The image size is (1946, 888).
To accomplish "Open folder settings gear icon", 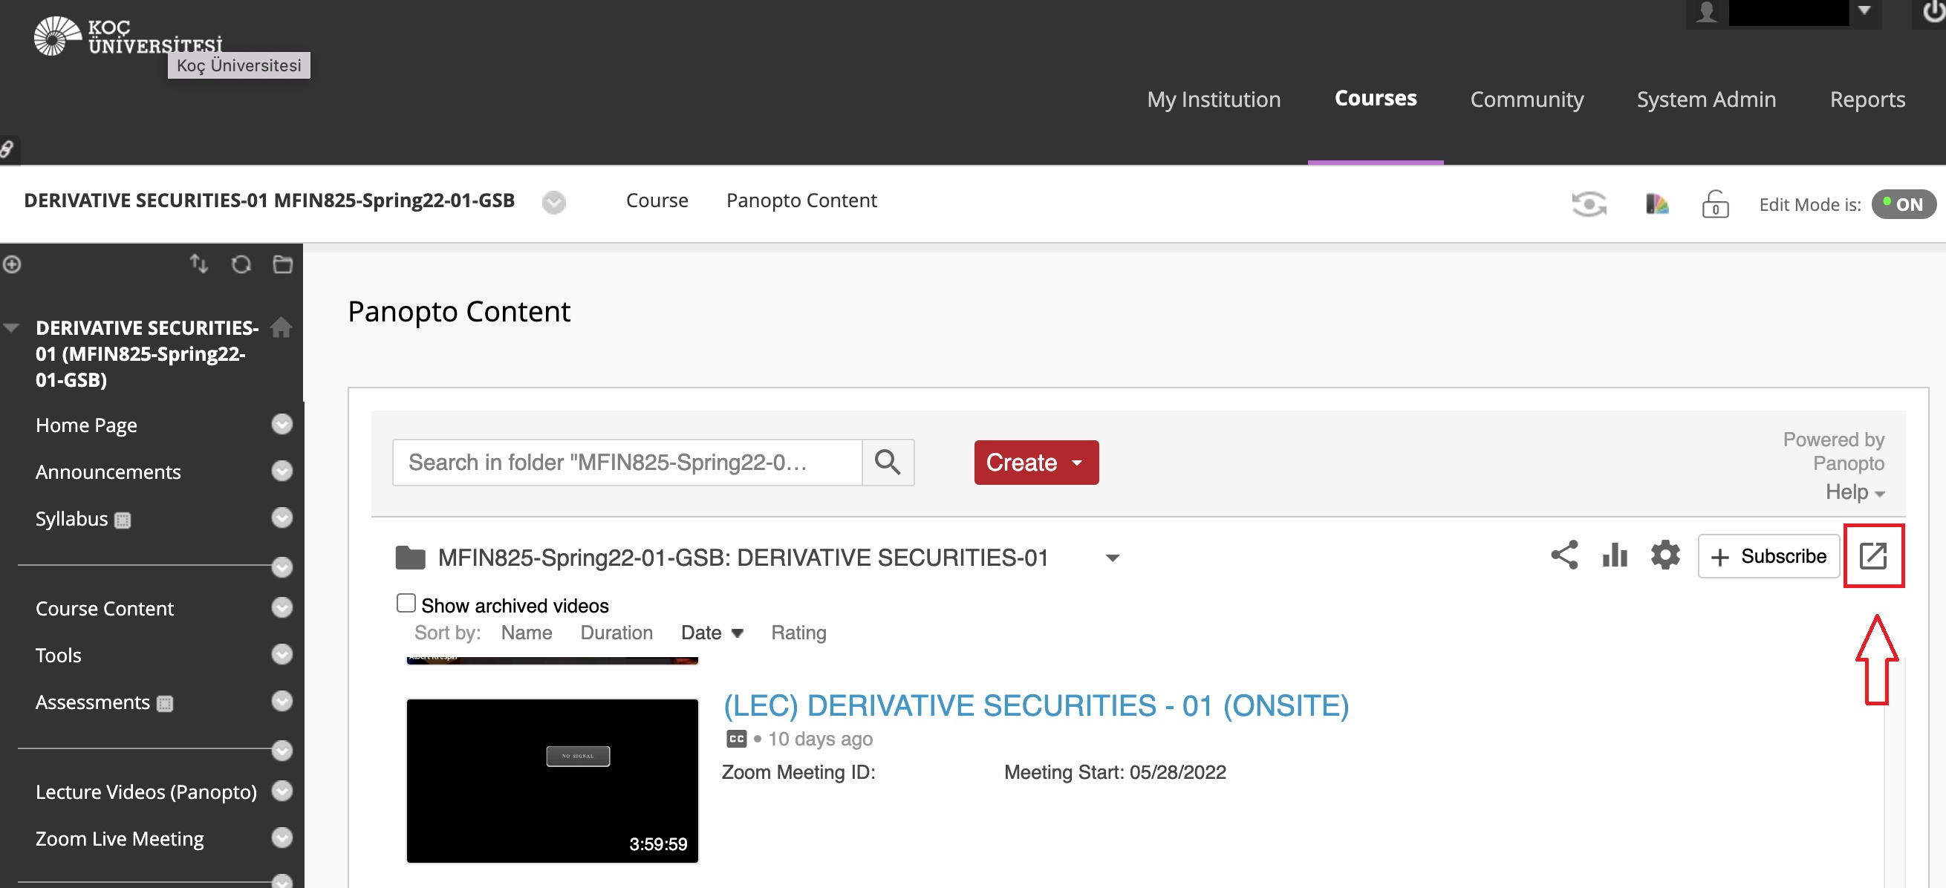I will (1665, 556).
